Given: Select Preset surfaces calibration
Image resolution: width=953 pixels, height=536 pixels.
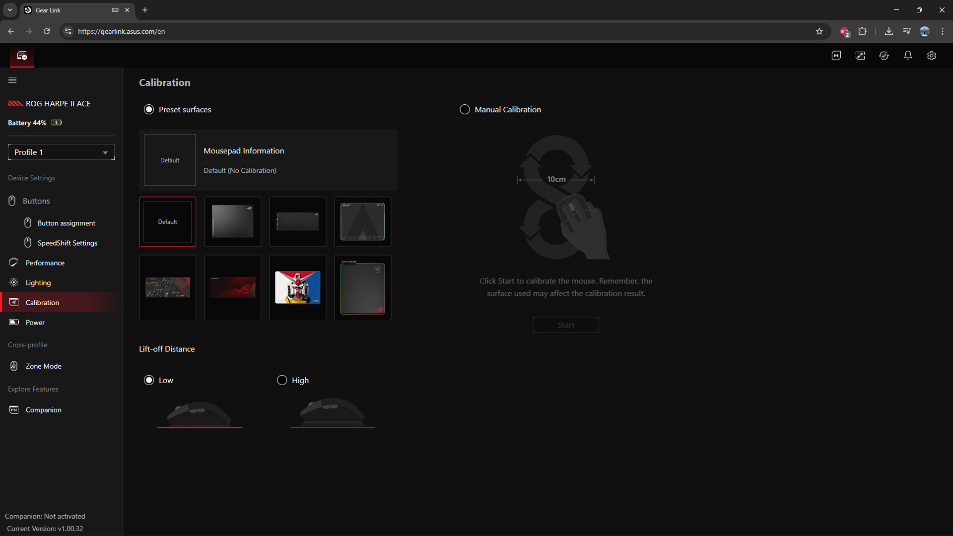Looking at the screenshot, I should coord(149,109).
